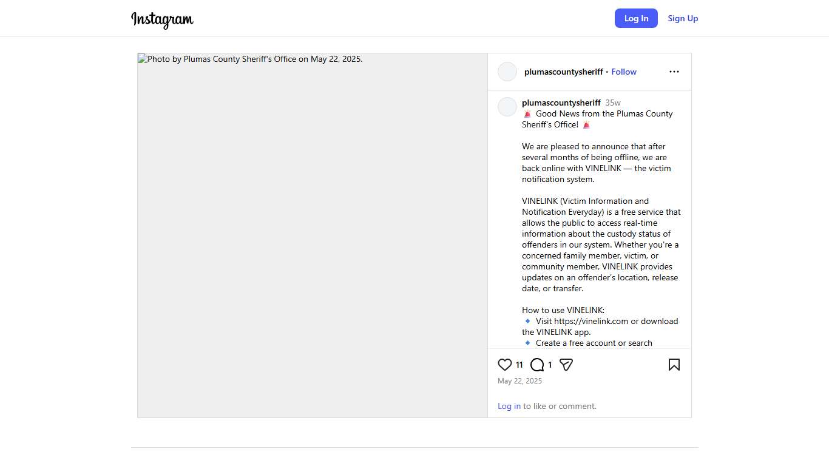The height and width of the screenshot is (466, 829).
Task: Follow plumascountysheriff account
Action: pos(623,72)
